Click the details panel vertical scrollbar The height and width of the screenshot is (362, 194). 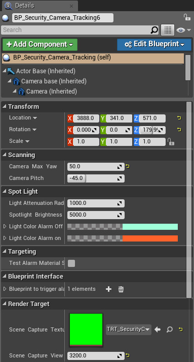coord(189,200)
